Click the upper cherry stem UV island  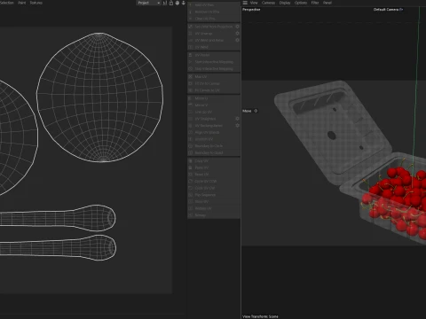pos(58,218)
